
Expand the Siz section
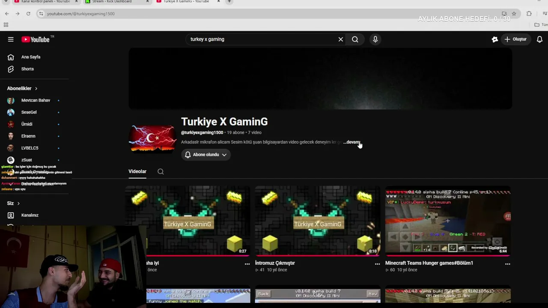pos(13,203)
